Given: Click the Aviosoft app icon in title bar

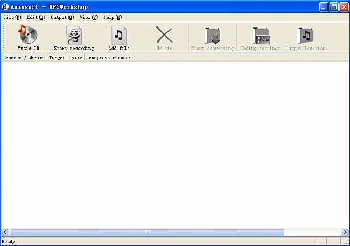Looking at the screenshot, I should [x=5, y=7].
